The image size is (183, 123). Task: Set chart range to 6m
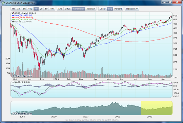[24, 9]
